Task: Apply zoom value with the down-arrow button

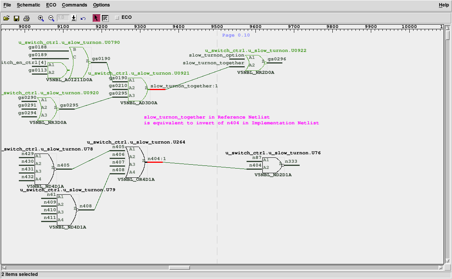Action: (73, 18)
